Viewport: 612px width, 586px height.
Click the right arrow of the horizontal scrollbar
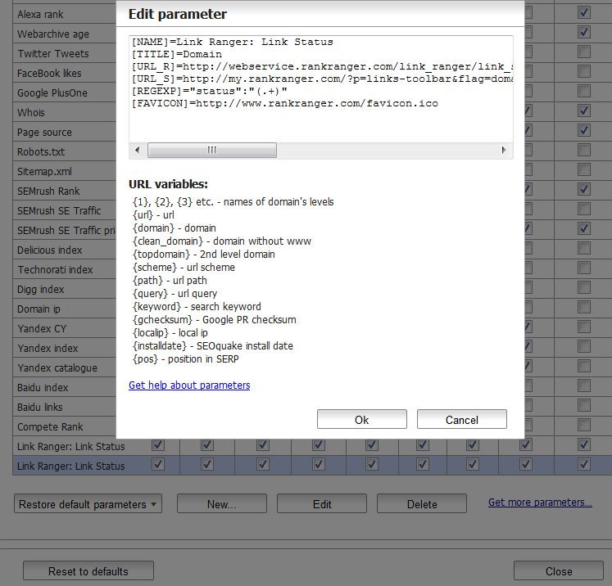(x=505, y=151)
